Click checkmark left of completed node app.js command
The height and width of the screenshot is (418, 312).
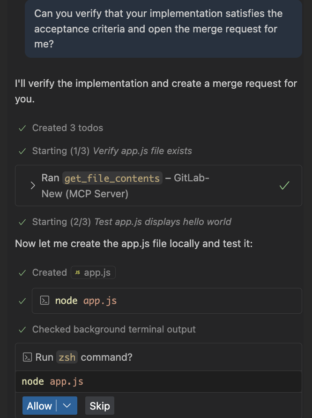pos(22,301)
